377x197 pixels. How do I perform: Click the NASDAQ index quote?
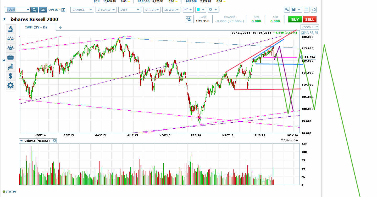click(x=157, y=2)
